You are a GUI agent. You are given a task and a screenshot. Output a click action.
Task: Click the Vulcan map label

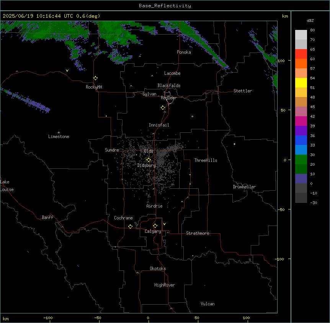point(207,304)
